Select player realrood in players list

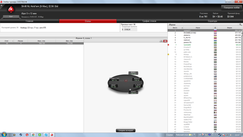[x=204, y=40]
